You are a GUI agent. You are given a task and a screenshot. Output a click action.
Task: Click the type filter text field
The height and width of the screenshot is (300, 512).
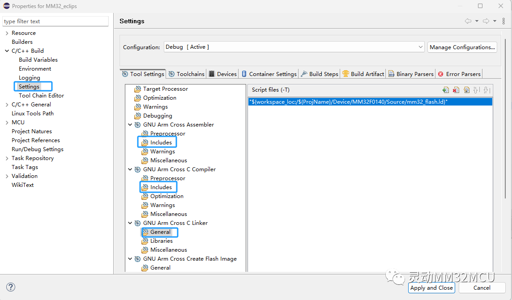[55, 21]
